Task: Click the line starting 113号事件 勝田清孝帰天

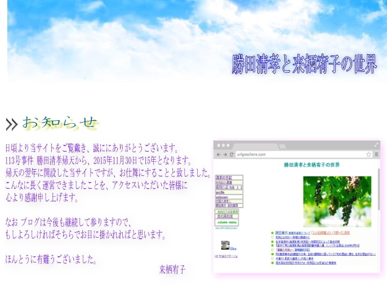Action: coord(99,161)
